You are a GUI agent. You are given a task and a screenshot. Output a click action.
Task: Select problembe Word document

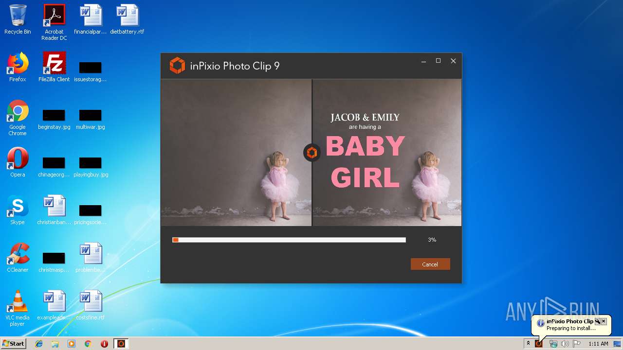point(91,258)
